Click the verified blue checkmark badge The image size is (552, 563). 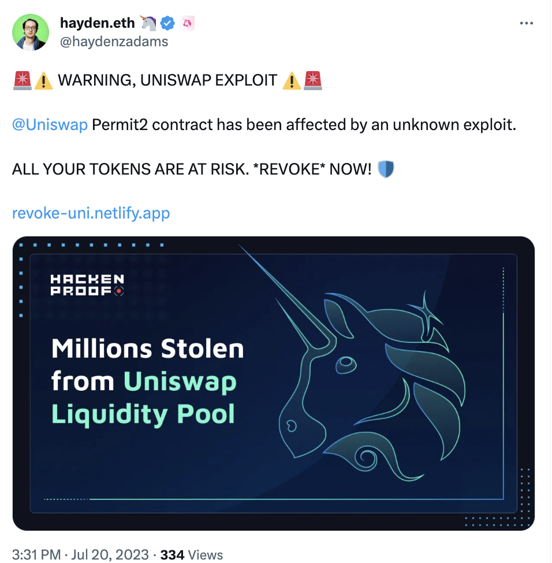(x=167, y=23)
